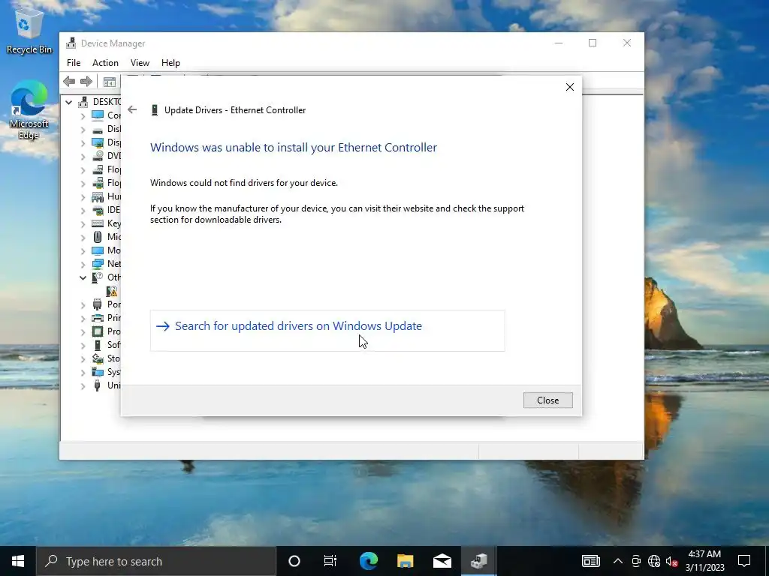Select the Ethernet Controller warning device icon
The width and height of the screenshot is (769, 576).
click(x=112, y=291)
